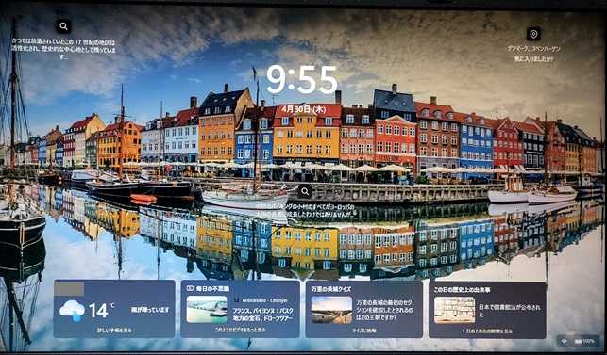This screenshot has height=355, width=607.
Task: Click the cloud weather icon beside 14°
Action: click(73, 310)
